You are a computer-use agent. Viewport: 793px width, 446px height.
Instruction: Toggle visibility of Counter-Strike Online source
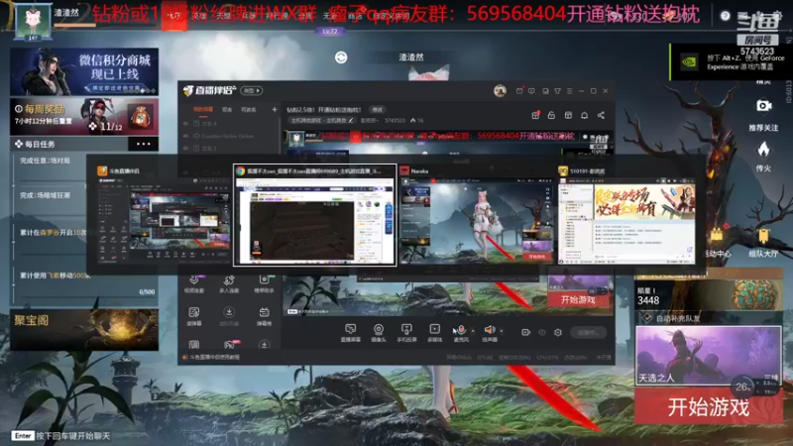[185, 136]
